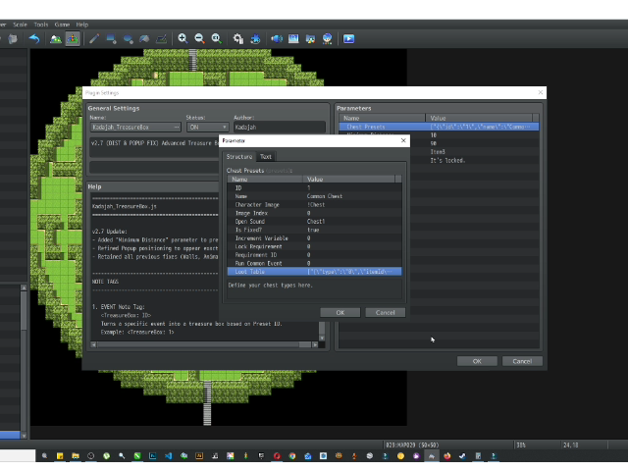Open Visual Studio Code from the taskbar
This screenshot has height=471, width=628.
coord(168,455)
